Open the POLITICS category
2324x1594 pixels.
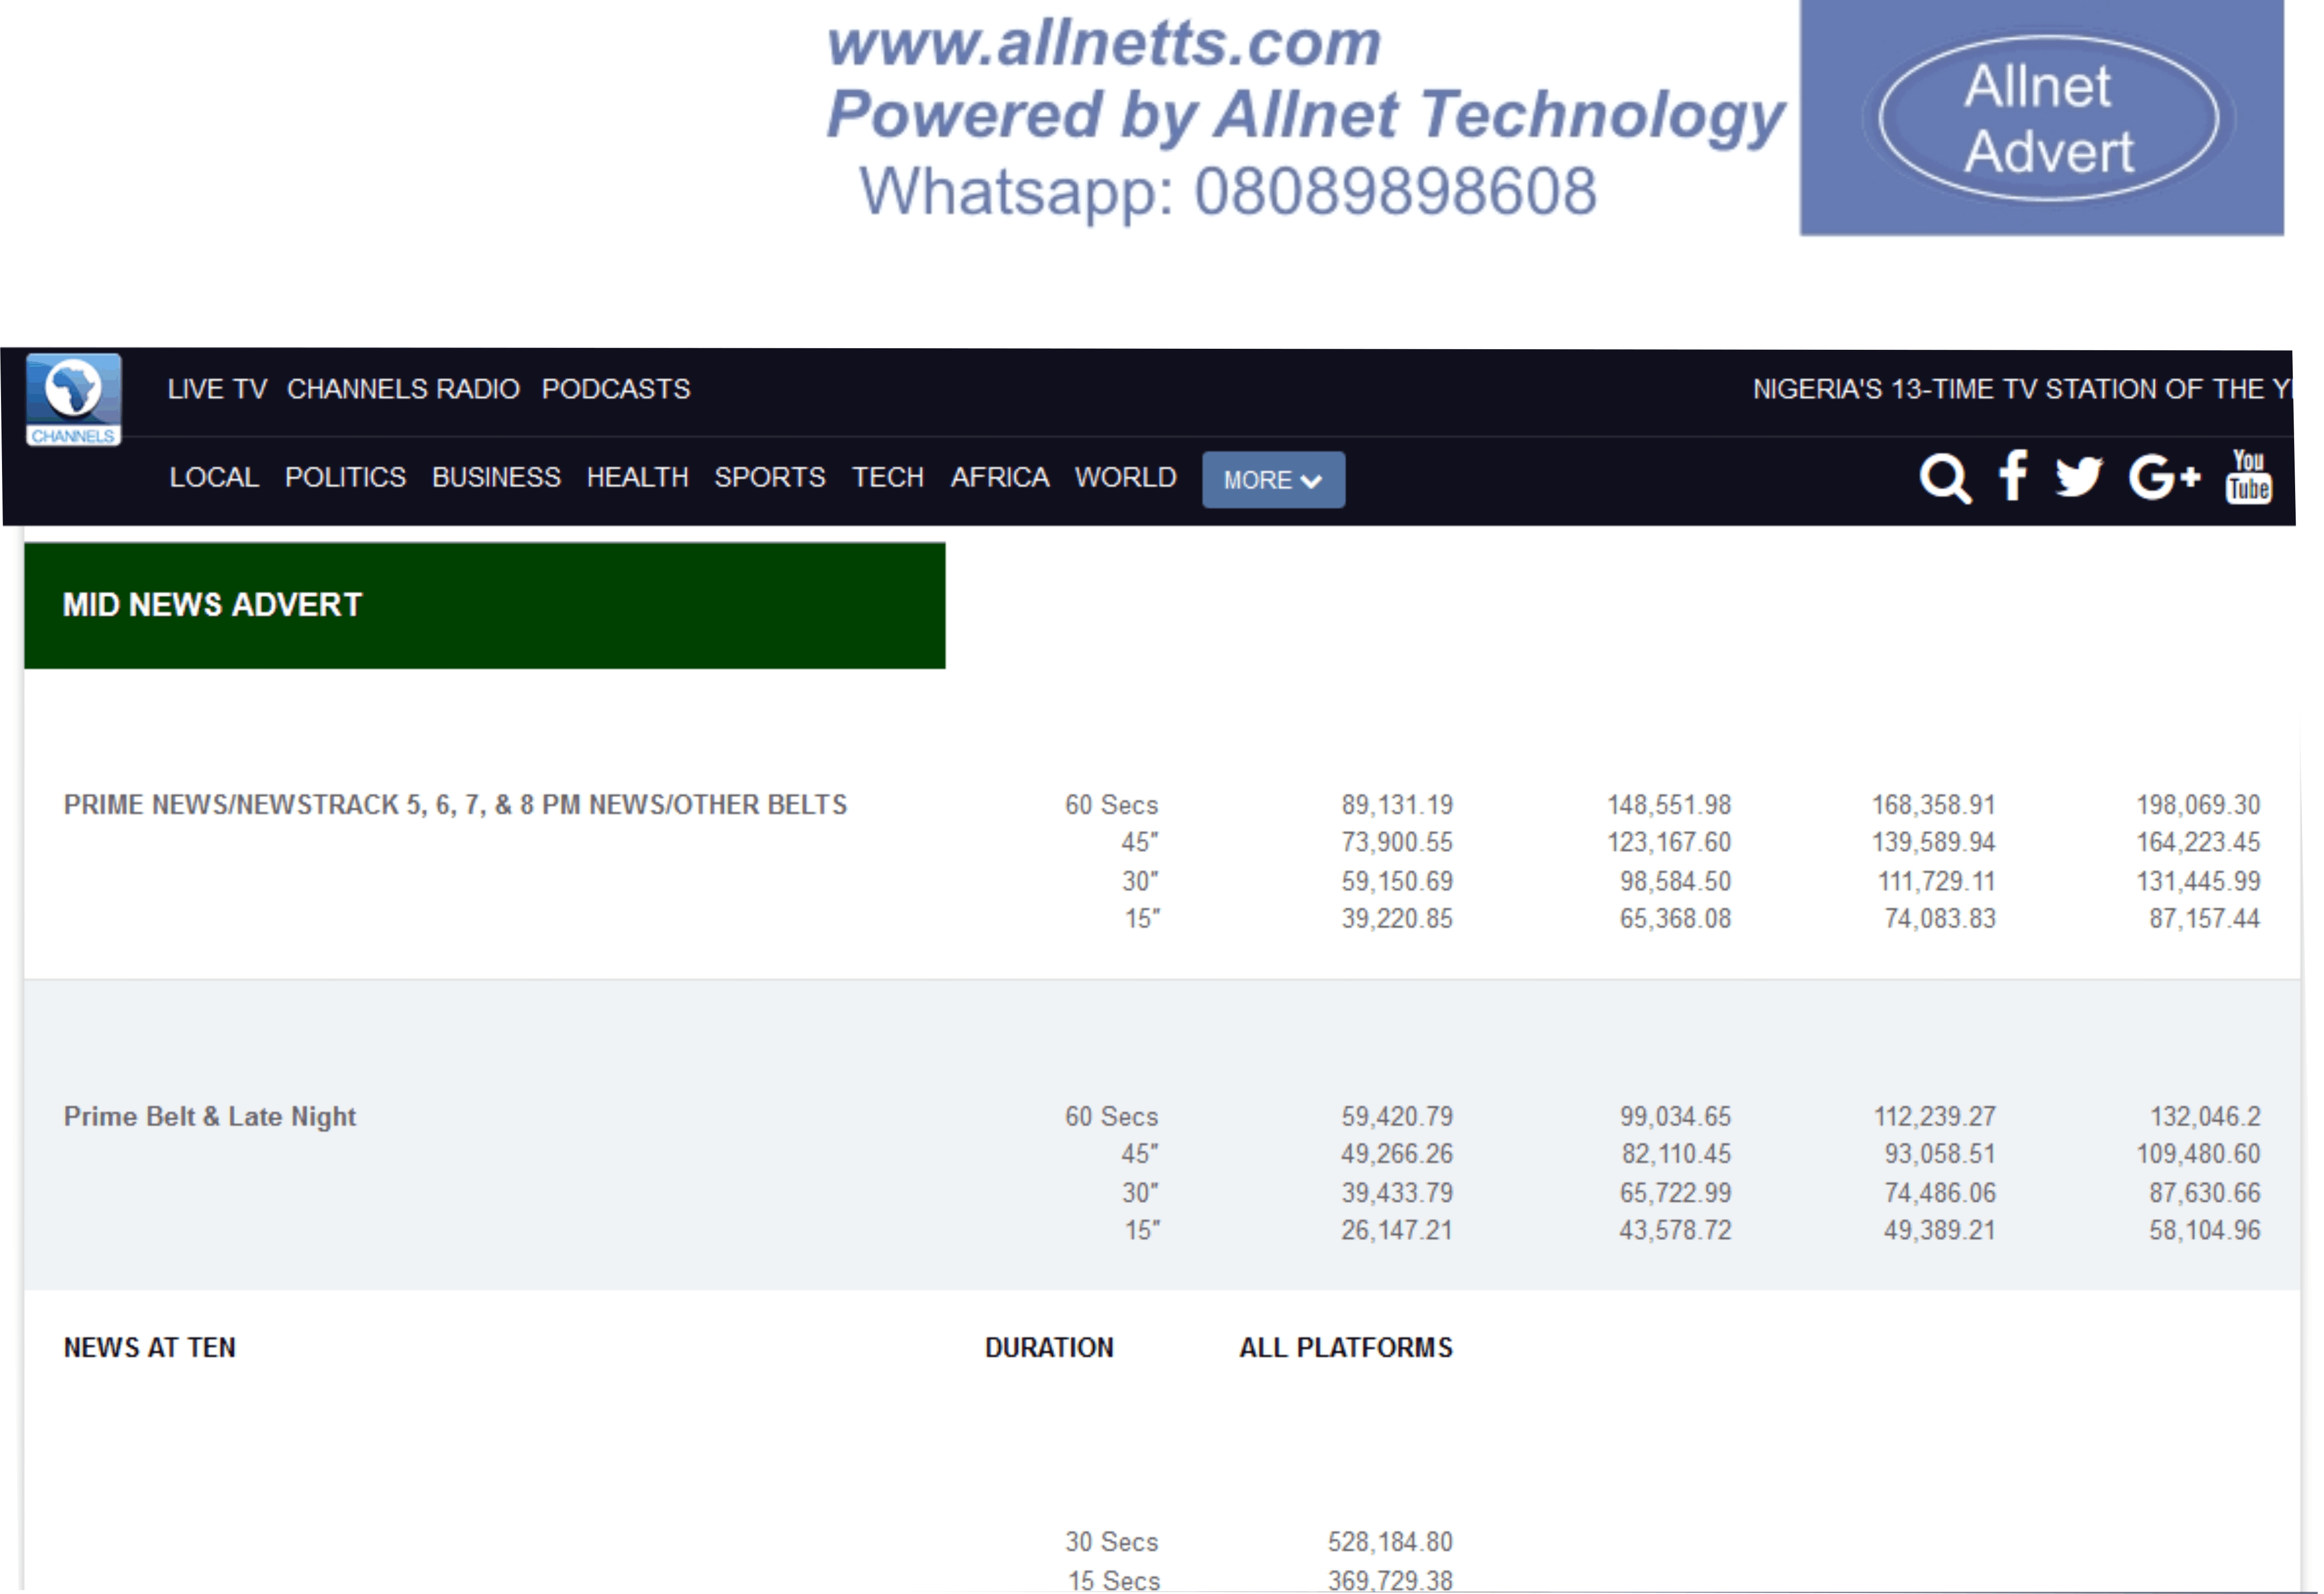pos(345,477)
